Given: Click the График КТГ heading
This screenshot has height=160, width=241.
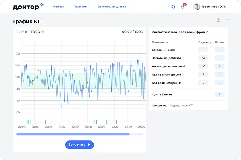Looking at the screenshot, I should pyautogui.click(x=28, y=21).
